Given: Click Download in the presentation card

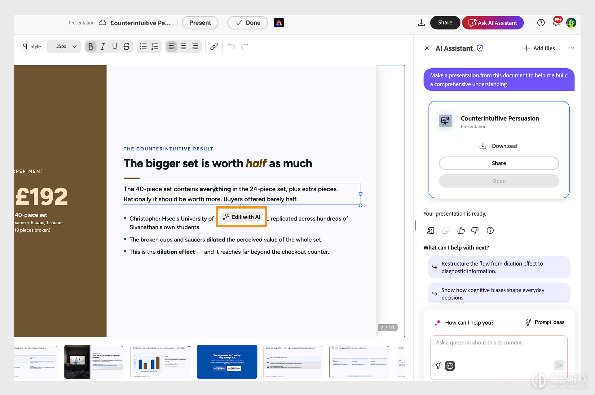Looking at the screenshot, I should (x=498, y=146).
